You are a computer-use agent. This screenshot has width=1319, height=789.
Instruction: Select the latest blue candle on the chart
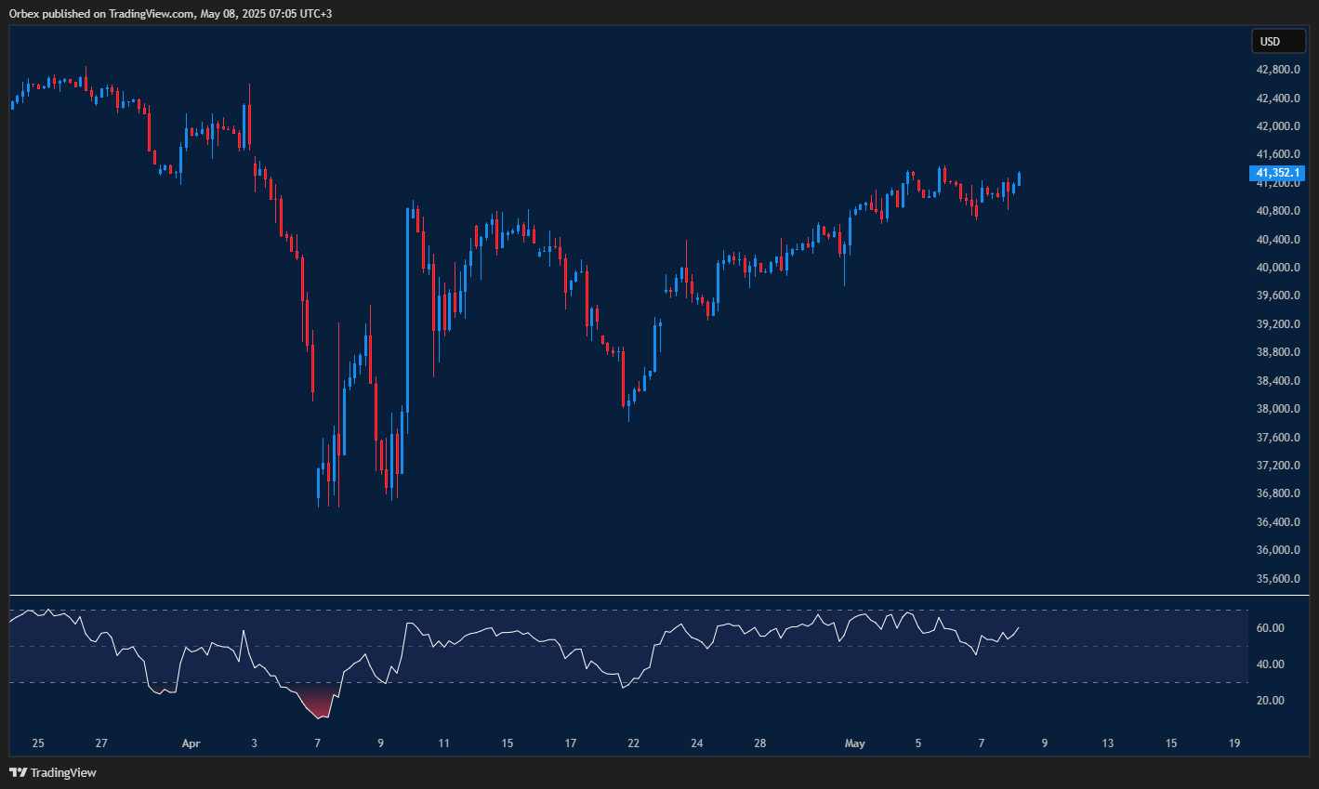coord(1020,178)
